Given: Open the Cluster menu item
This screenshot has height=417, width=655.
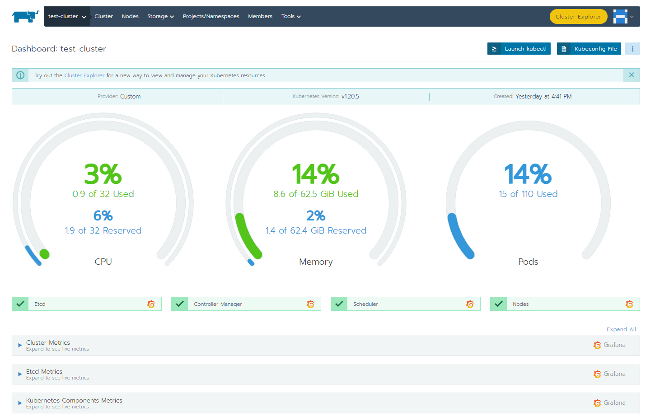Looking at the screenshot, I should pos(103,16).
